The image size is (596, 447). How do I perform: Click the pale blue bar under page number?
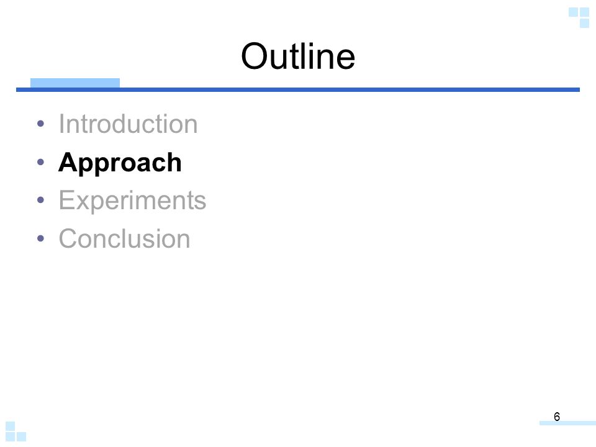point(567,423)
